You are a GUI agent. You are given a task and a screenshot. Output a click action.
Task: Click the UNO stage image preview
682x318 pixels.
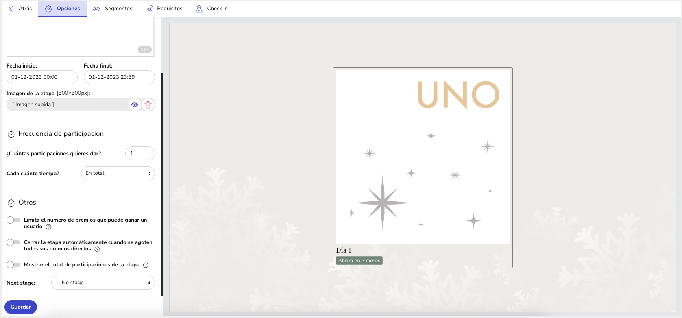coord(423,157)
